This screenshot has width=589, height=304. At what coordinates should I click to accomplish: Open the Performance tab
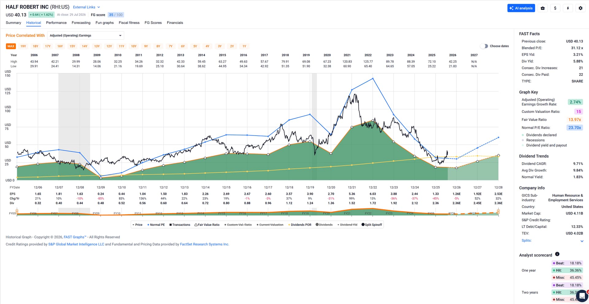pos(56,23)
